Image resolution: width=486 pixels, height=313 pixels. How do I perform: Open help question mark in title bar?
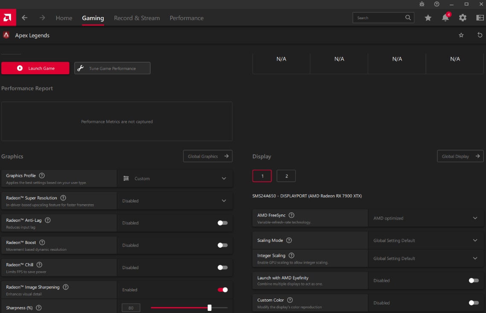coord(437,4)
